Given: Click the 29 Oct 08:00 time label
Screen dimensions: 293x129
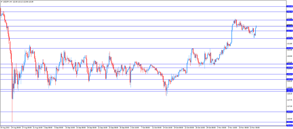Looking at the screenshot, I should pyautogui.click(x=211, y=128).
